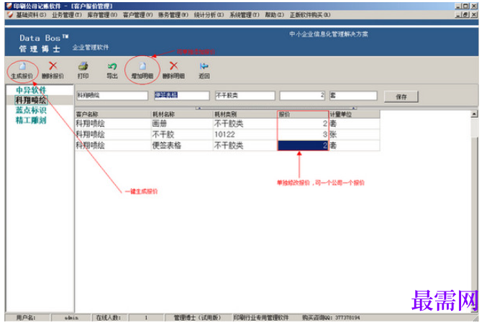
Task: Click the customer name input field
Action: [112, 96]
